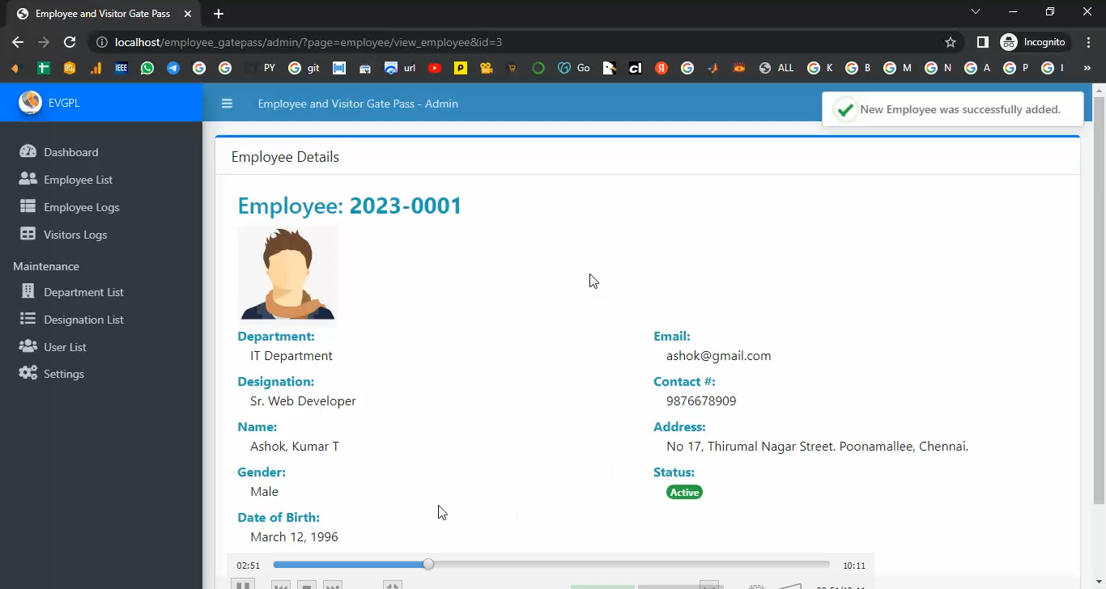Open a new browser tab
This screenshot has width=1106, height=589.
(219, 14)
